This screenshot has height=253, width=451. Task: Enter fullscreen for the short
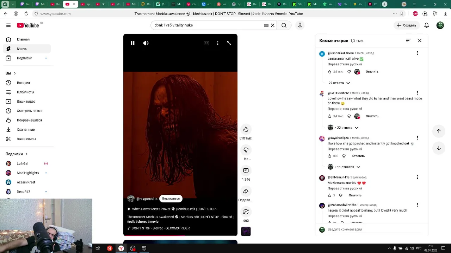pos(229,43)
